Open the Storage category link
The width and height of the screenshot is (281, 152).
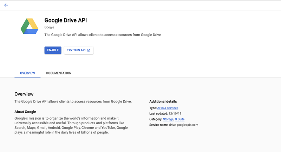pos(168,119)
